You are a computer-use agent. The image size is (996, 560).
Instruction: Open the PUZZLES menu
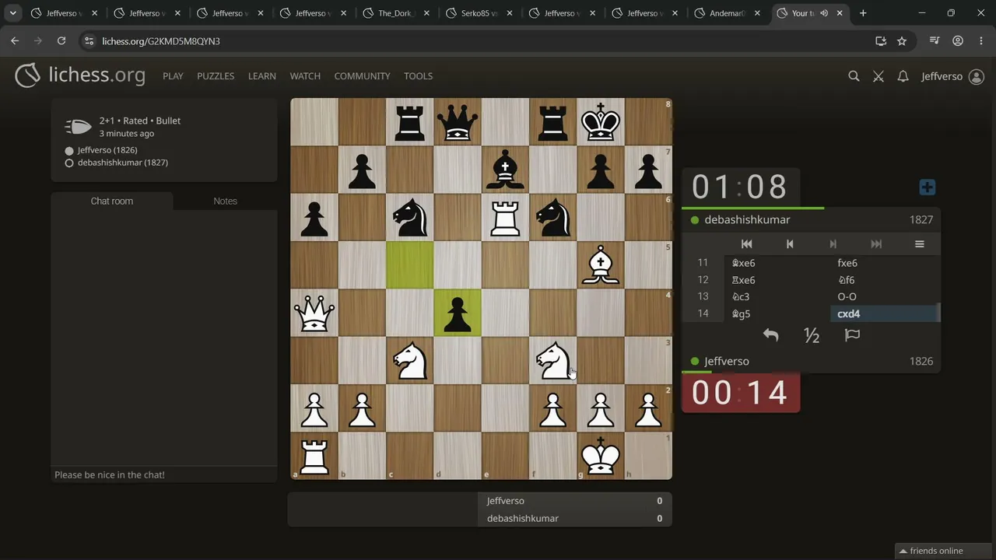pyautogui.click(x=216, y=76)
